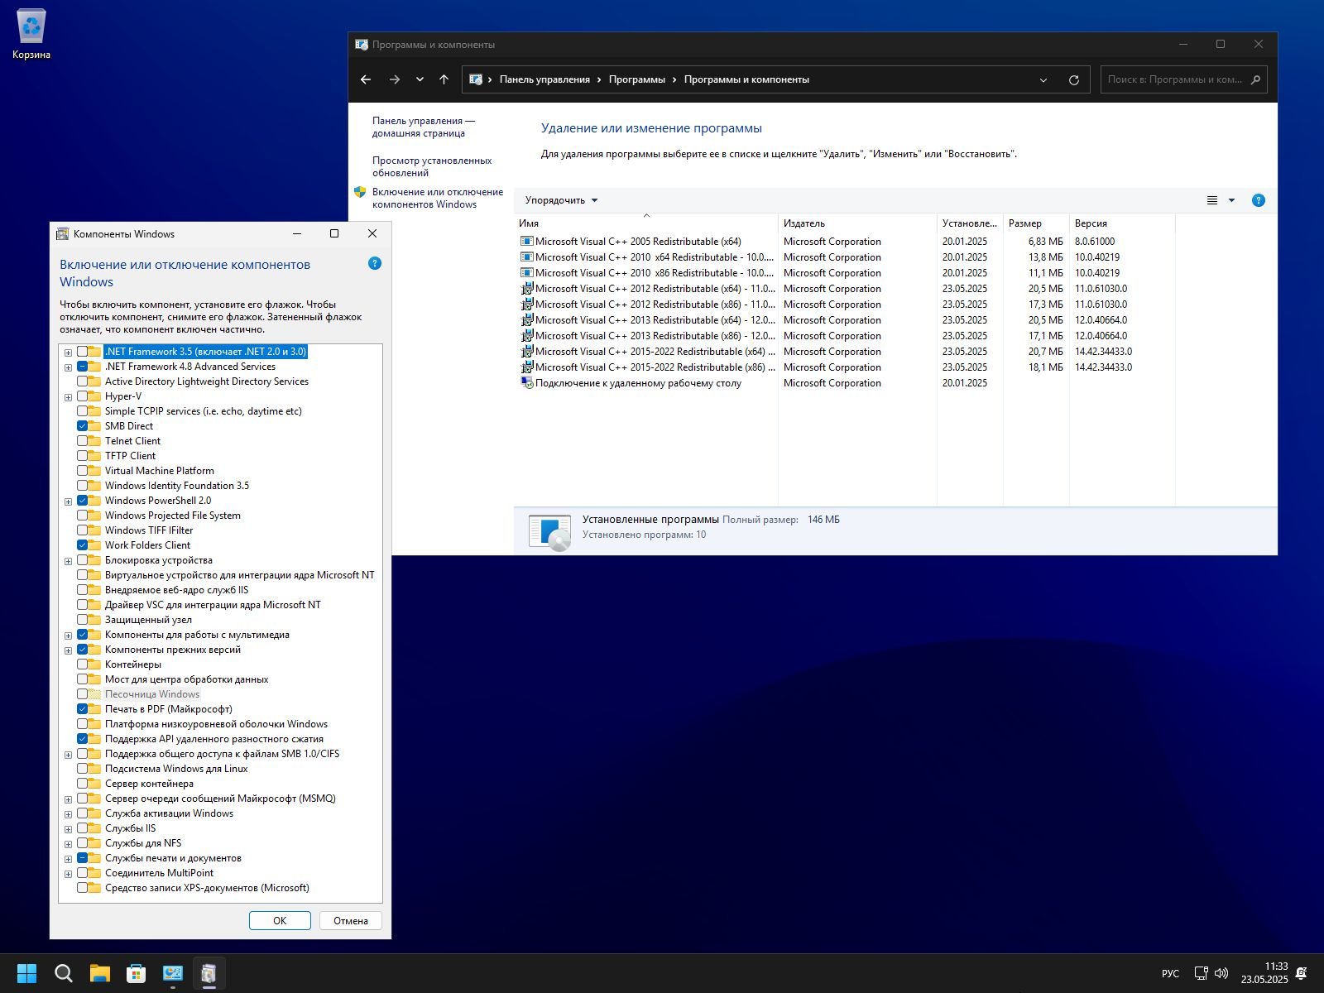This screenshot has height=993, width=1324.
Task: Click the volume icon in system tray
Action: pos(1221,973)
